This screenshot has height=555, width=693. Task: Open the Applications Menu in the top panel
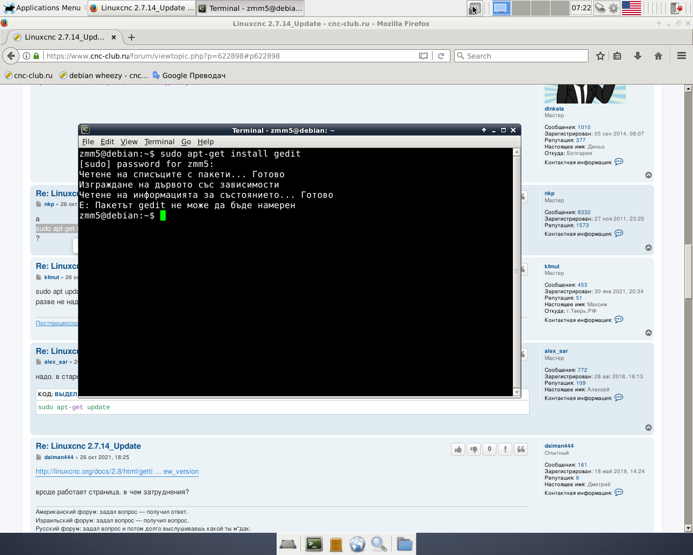[42, 8]
